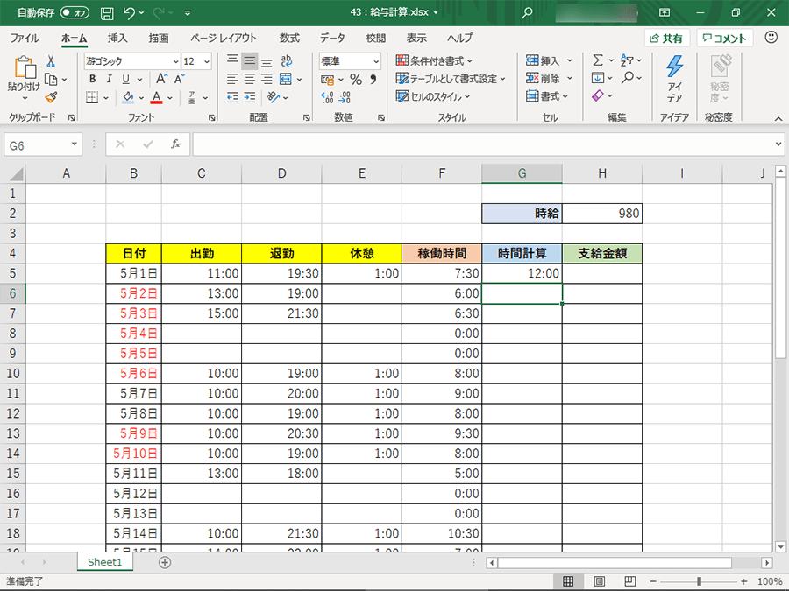The height and width of the screenshot is (591, 789).
Task: Click the insert function fx icon
Action: 175,144
